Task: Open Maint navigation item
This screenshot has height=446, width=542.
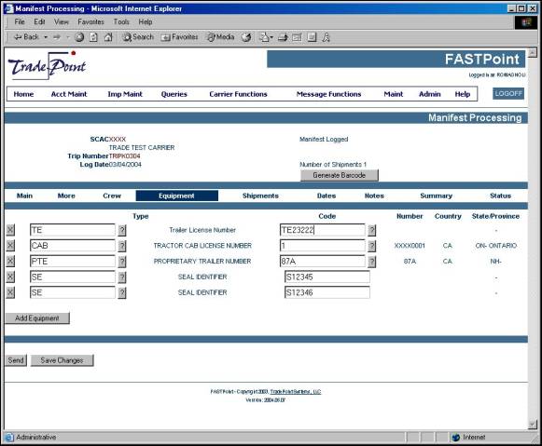Action: [394, 94]
